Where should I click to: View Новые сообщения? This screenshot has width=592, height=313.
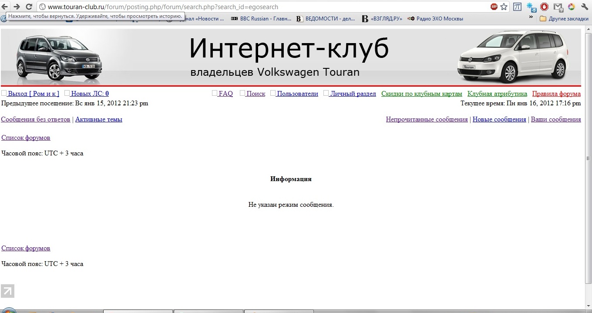click(499, 119)
